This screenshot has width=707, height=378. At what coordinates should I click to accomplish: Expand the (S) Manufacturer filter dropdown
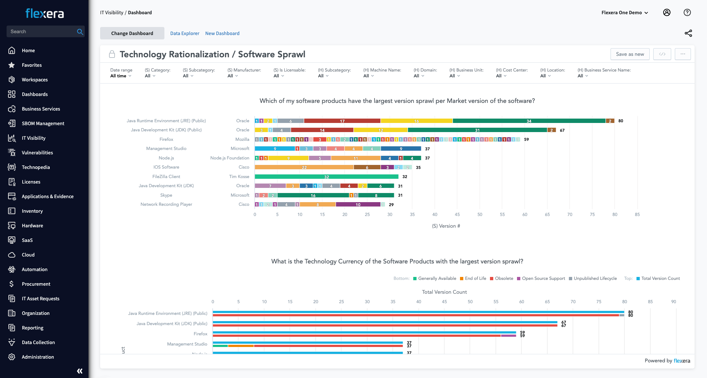pos(233,76)
